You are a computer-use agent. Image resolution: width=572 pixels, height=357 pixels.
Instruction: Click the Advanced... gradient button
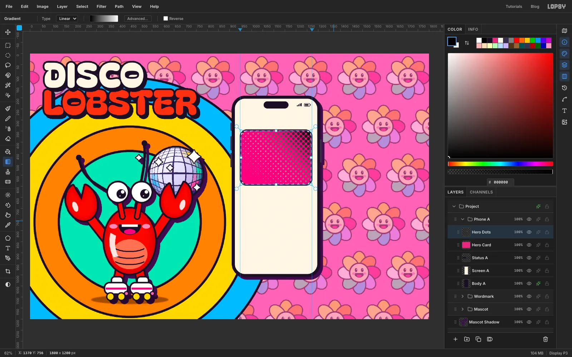[x=138, y=19]
